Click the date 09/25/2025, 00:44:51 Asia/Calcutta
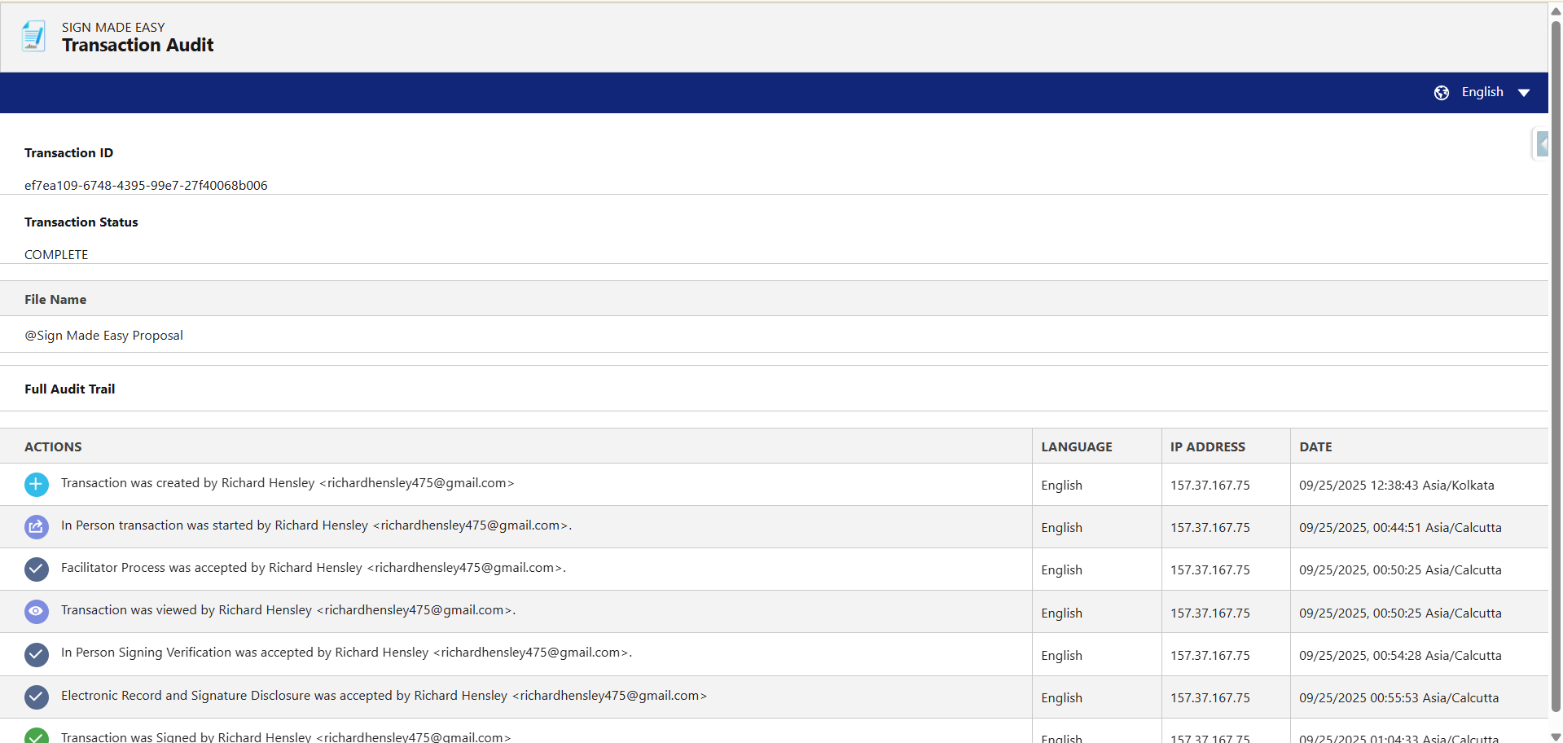Screen dimensions: 1563x743 pyautogui.click(x=1400, y=528)
